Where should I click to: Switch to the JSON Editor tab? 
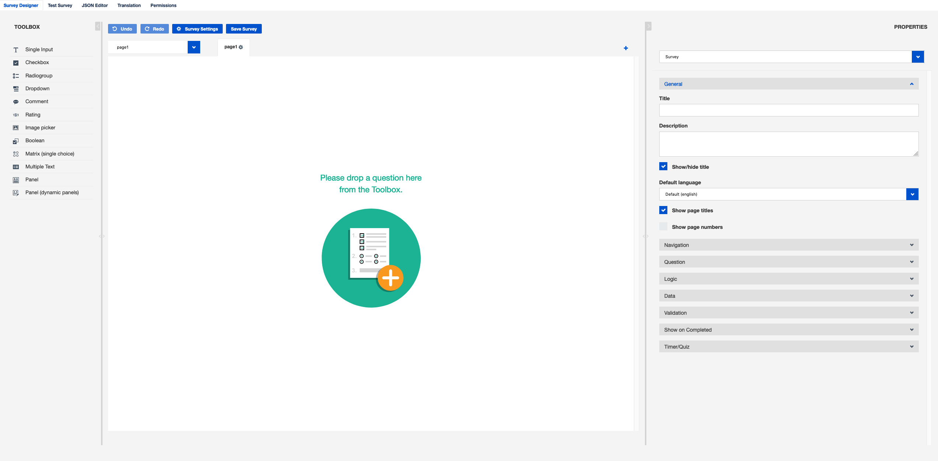pyautogui.click(x=95, y=6)
